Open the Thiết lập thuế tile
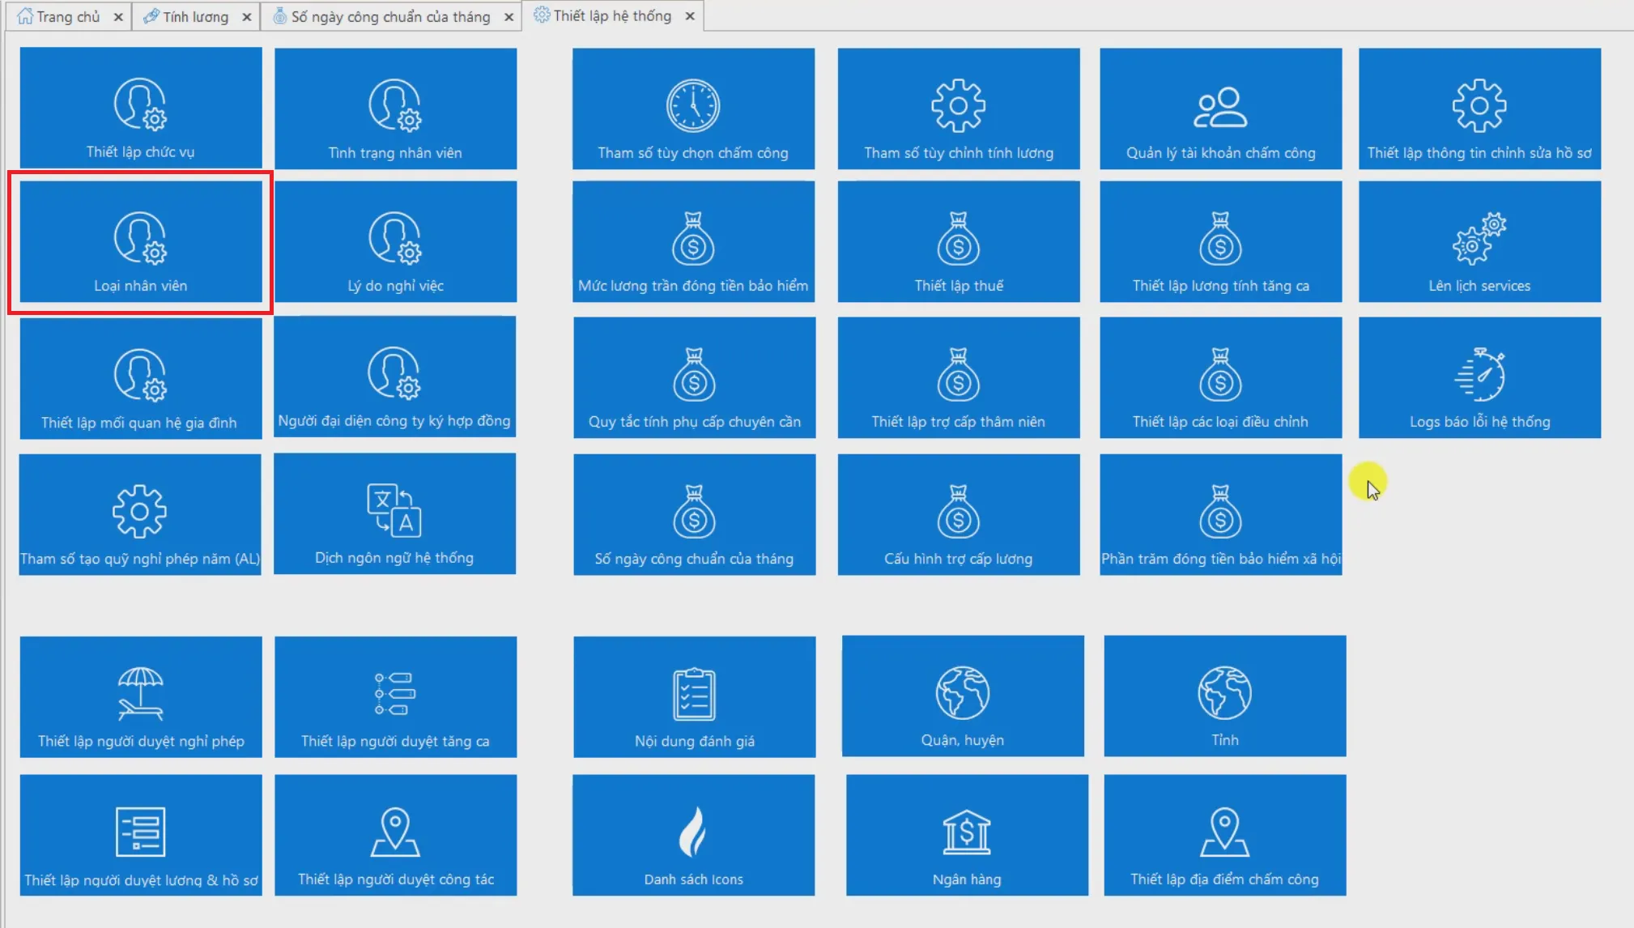 [x=959, y=241]
